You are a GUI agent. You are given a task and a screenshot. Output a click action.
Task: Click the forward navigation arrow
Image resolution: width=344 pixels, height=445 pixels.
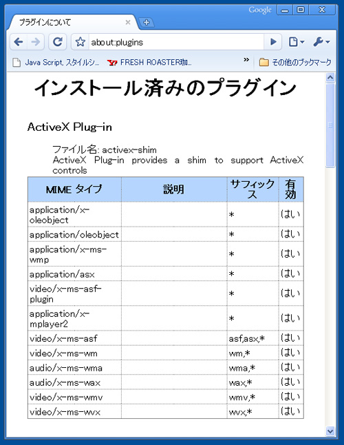pos(36,42)
